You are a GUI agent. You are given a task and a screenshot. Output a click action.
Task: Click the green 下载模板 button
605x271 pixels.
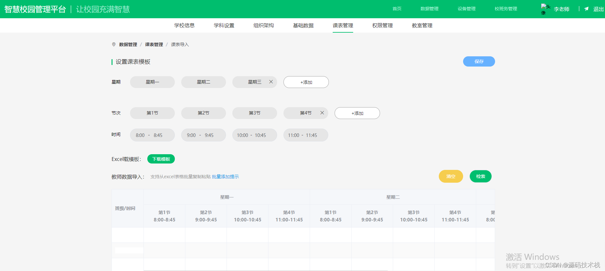click(161, 159)
